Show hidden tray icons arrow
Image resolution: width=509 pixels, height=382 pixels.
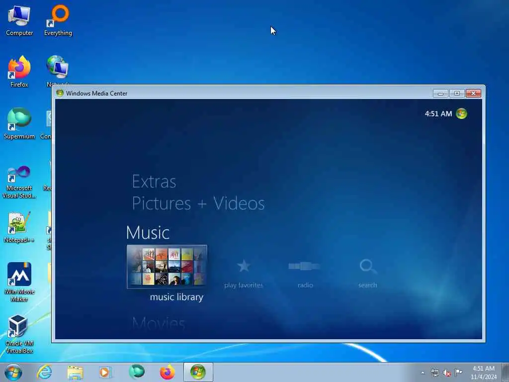423,373
